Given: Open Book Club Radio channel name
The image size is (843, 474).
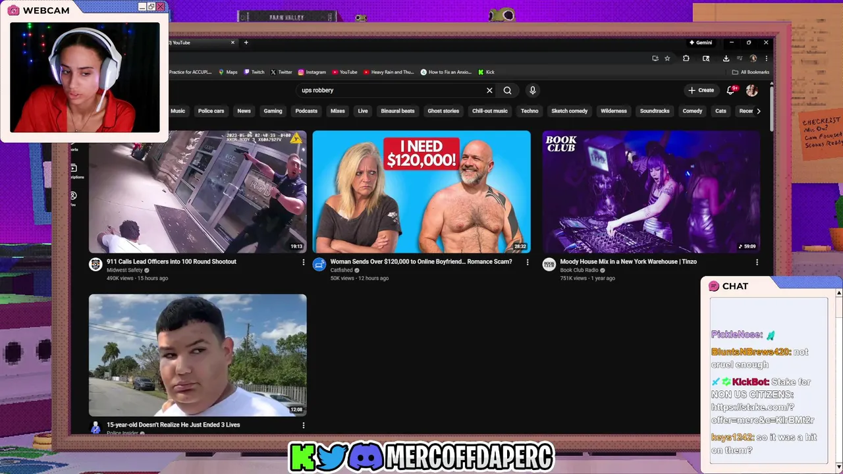Looking at the screenshot, I should 579,270.
